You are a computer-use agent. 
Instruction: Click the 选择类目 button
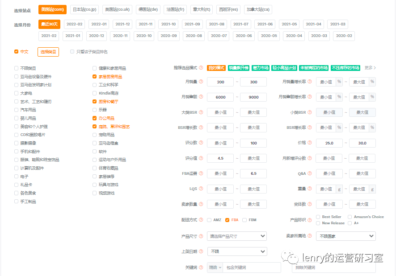pos(48,52)
